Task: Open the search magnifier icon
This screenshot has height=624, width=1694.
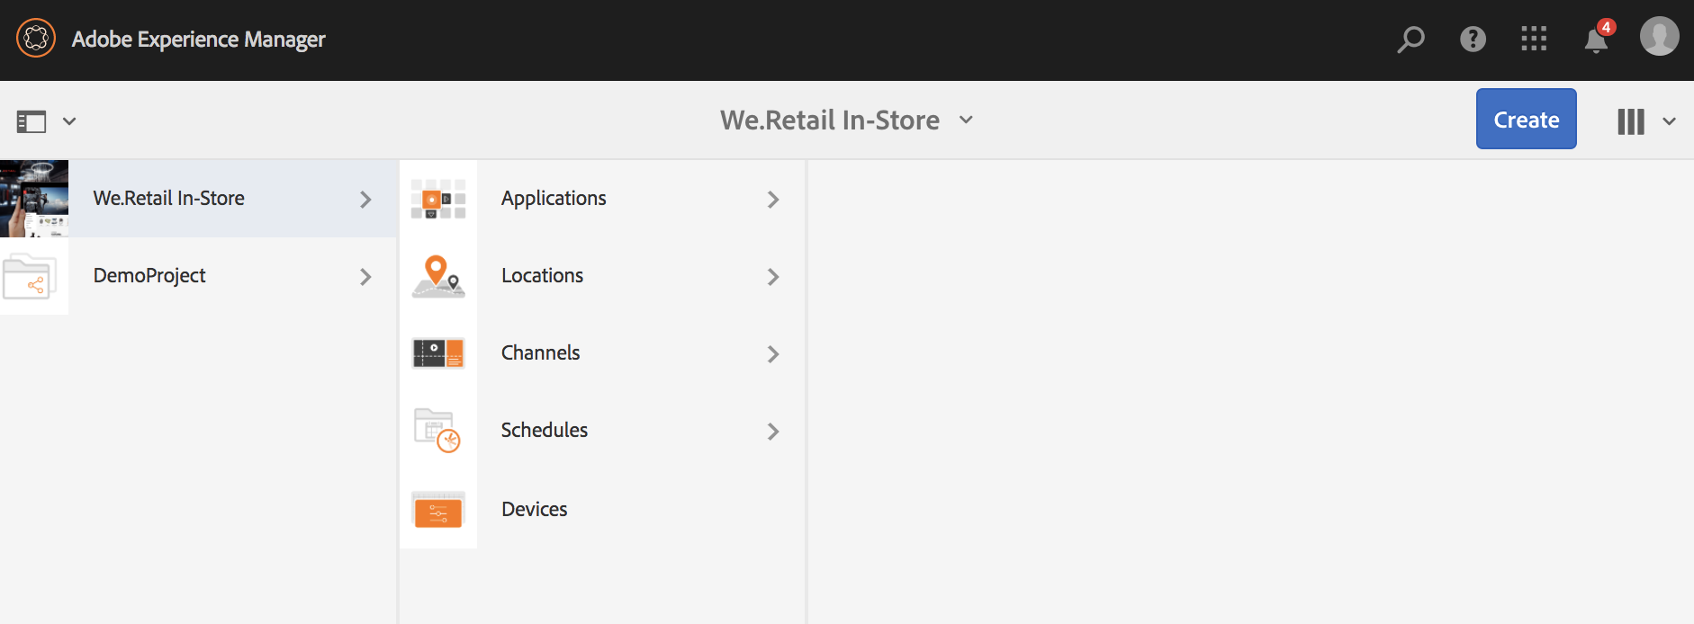Action: 1410,39
